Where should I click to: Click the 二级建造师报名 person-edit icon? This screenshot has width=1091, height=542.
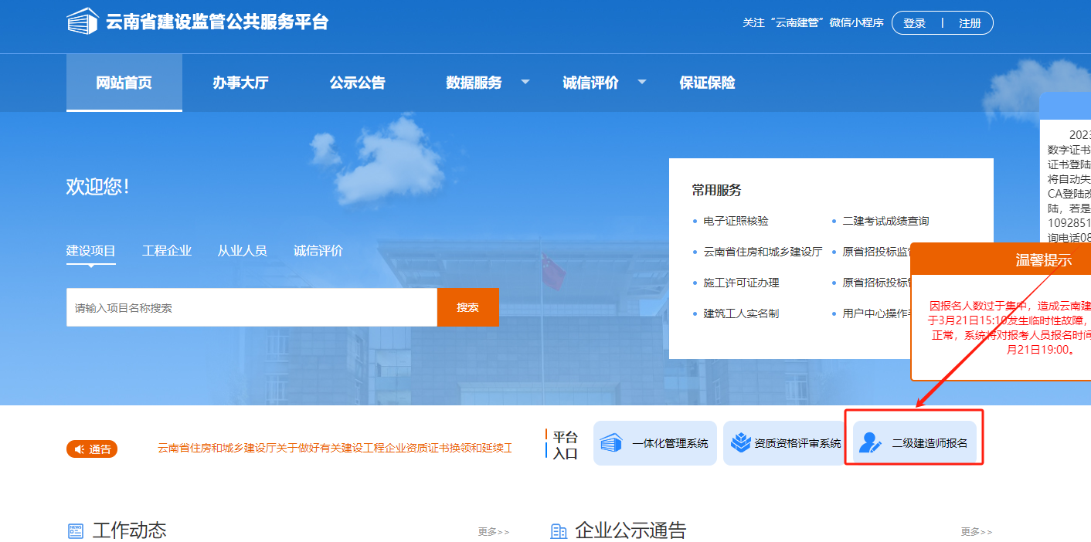[871, 443]
